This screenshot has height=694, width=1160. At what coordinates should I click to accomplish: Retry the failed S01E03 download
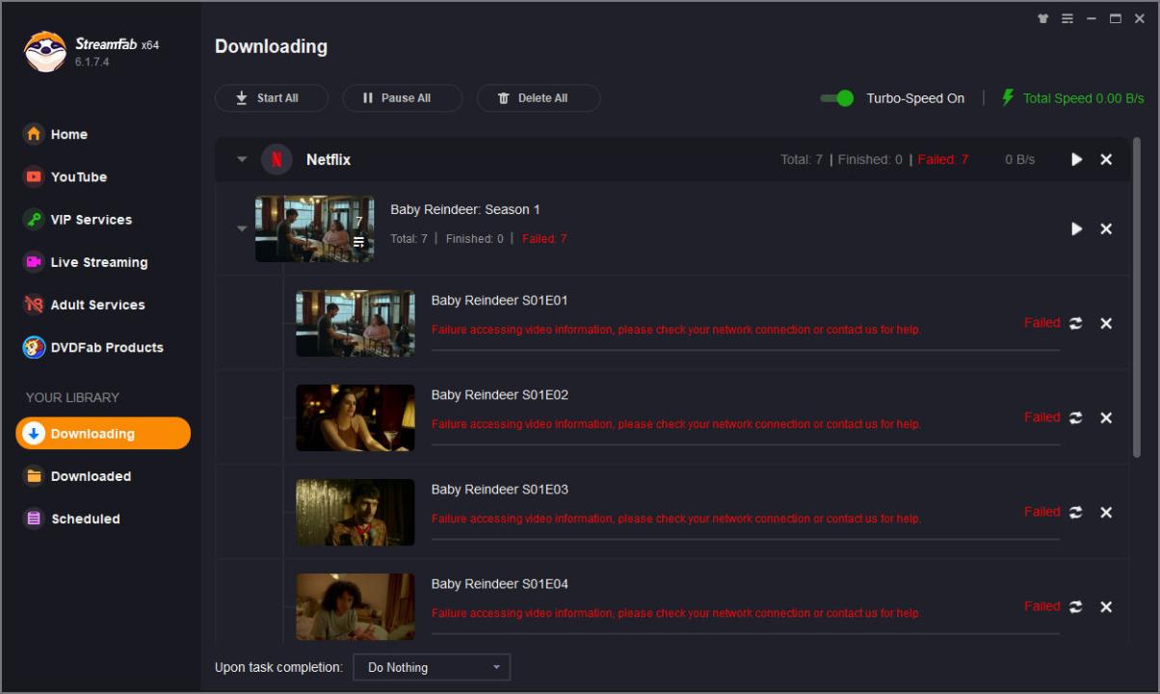pyautogui.click(x=1075, y=513)
